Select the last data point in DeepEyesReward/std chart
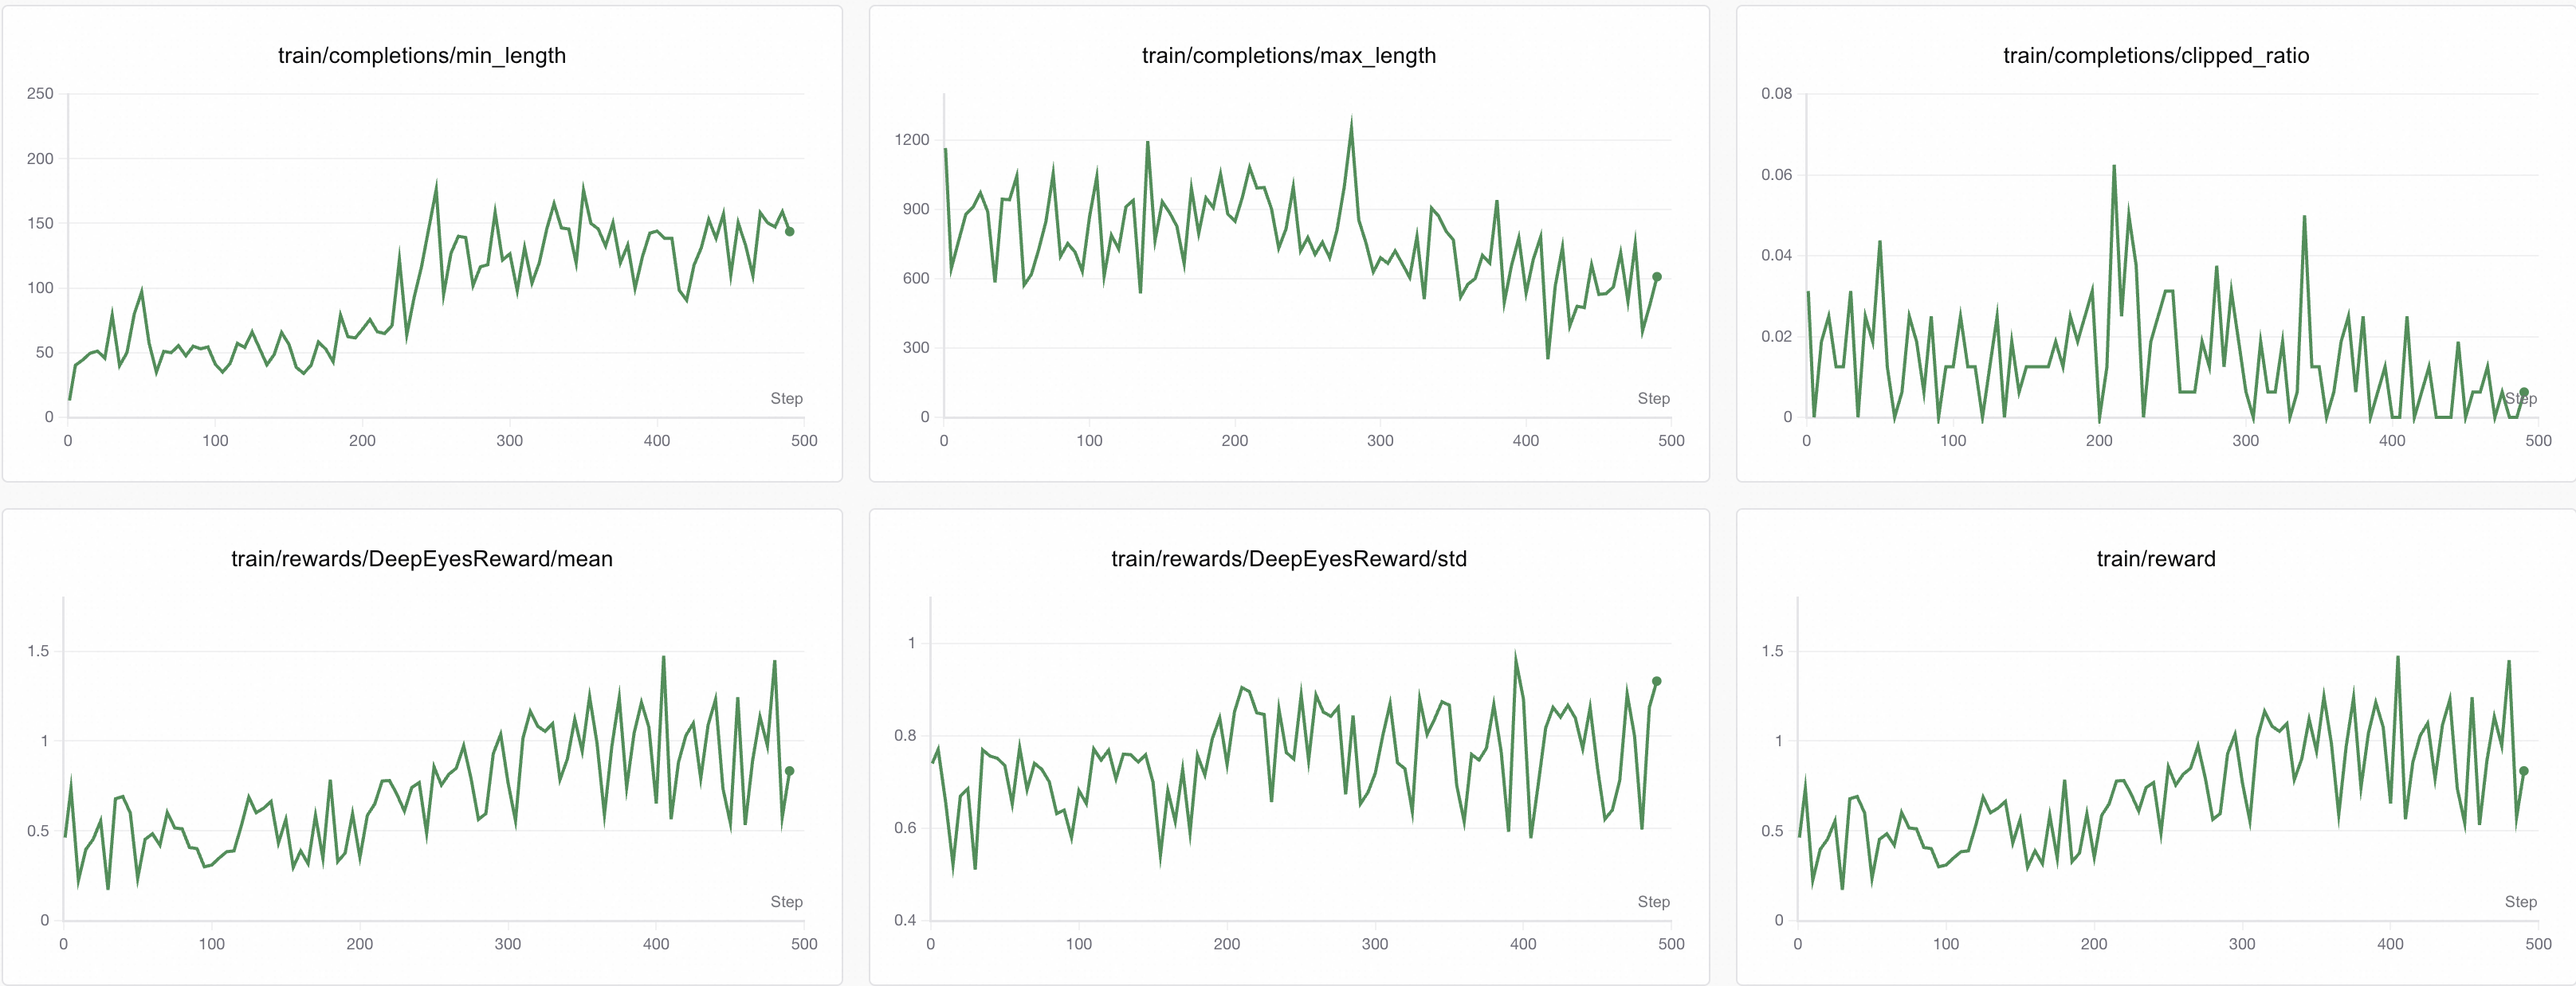This screenshot has height=986, width=2576. point(1656,681)
